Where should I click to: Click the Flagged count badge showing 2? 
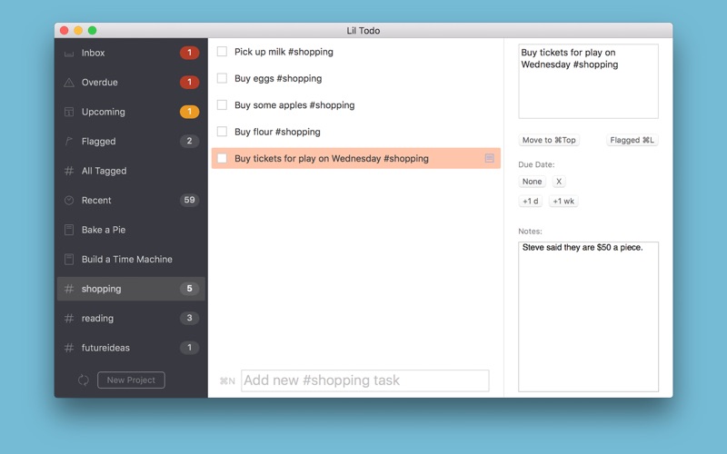(189, 141)
